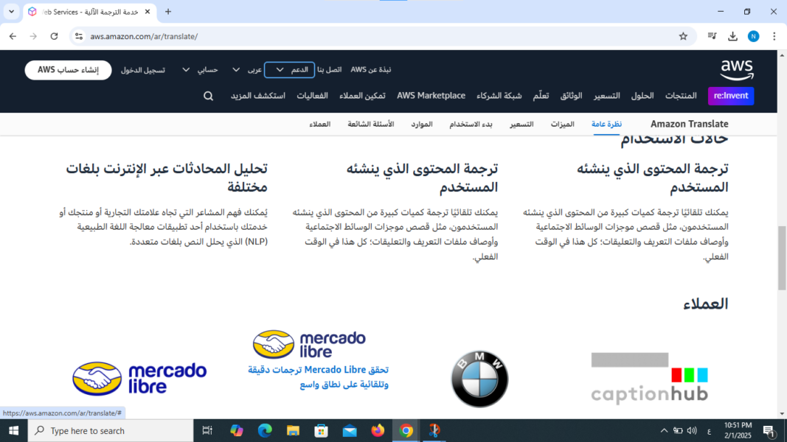Screen dimensions: 787x442
Task: Expand عربي language dropdown
Action: point(246,70)
